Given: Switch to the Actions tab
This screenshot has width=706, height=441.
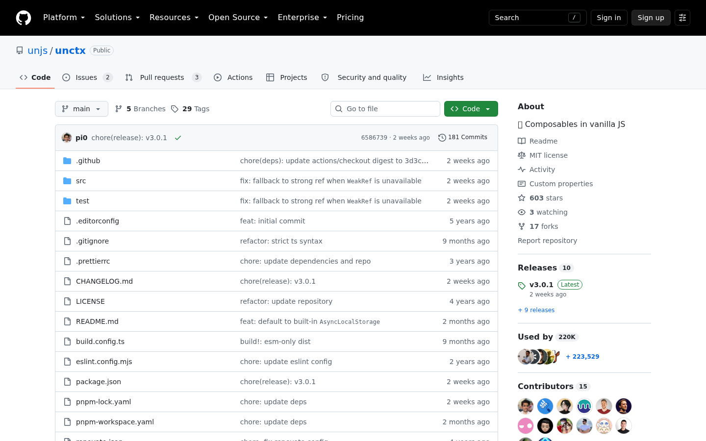Looking at the screenshot, I should pos(233,77).
